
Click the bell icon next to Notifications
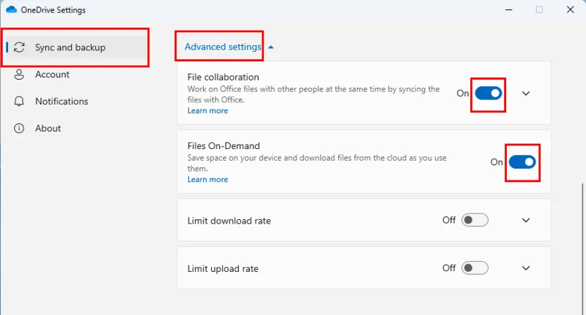[x=19, y=101]
